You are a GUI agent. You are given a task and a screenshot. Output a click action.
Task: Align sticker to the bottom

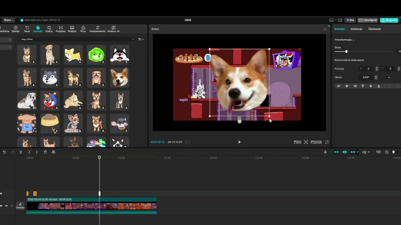379,86
